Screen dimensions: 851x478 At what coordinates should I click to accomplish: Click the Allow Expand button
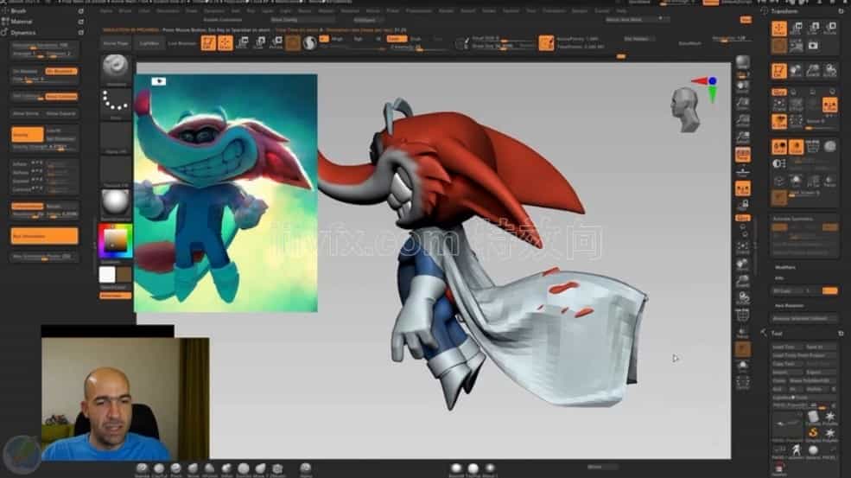coord(60,113)
